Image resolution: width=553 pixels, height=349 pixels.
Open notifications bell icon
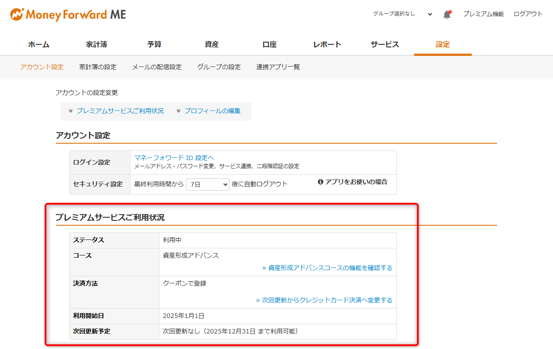(x=447, y=14)
